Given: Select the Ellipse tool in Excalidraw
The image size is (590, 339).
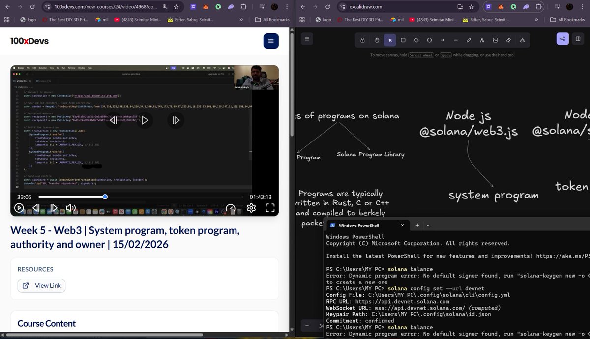Looking at the screenshot, I should [429, 40].
